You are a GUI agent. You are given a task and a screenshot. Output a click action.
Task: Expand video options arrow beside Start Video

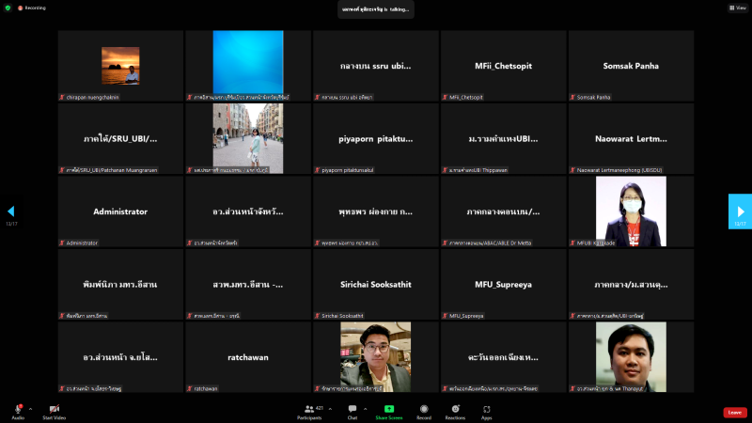(69, 409)
